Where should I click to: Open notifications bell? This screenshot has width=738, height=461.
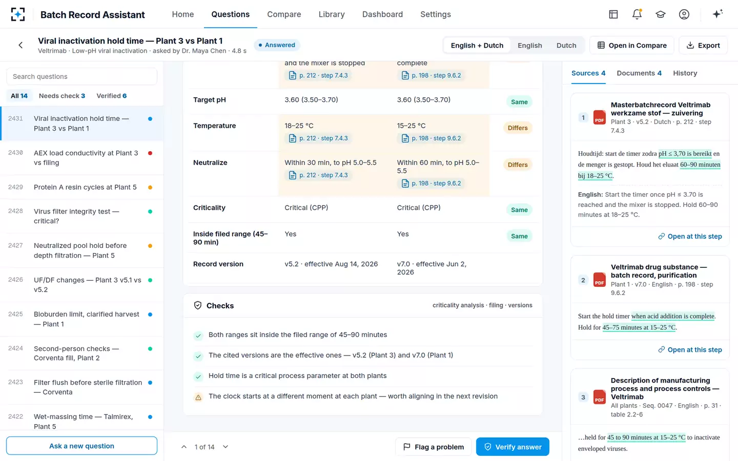pyautogui.click(x=637, y=14)
